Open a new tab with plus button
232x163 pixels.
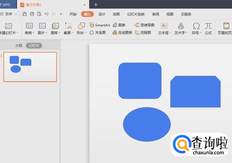tap(96, 5)
